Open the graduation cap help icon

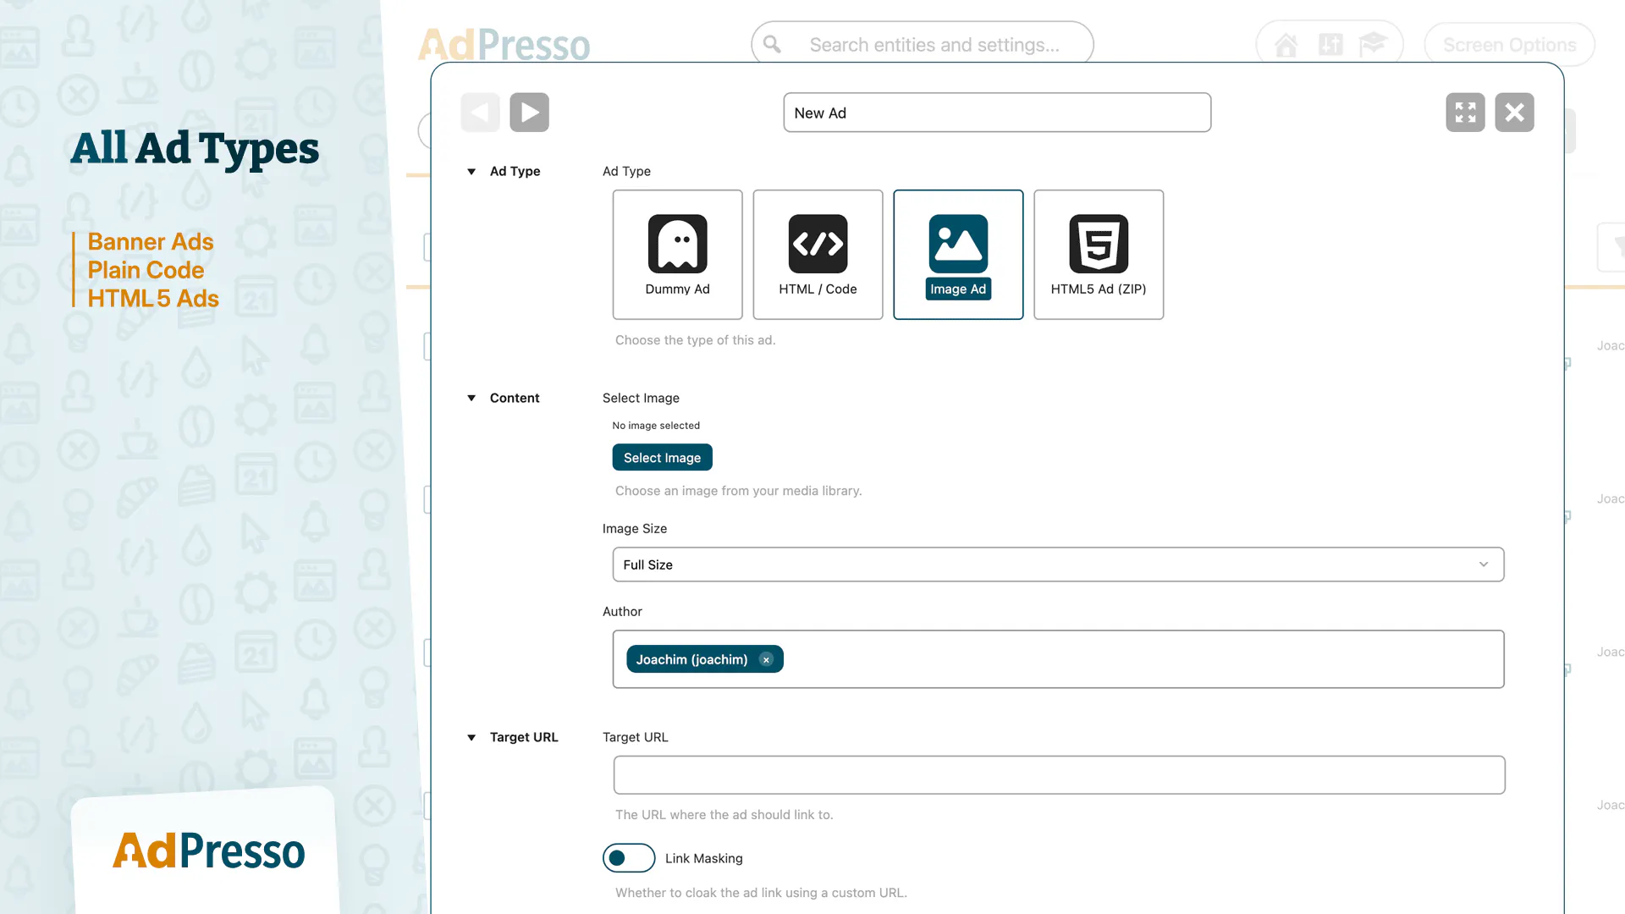[x=1373, y=44]
